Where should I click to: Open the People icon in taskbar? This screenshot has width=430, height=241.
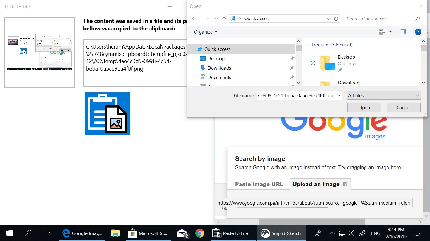[318, 233]
